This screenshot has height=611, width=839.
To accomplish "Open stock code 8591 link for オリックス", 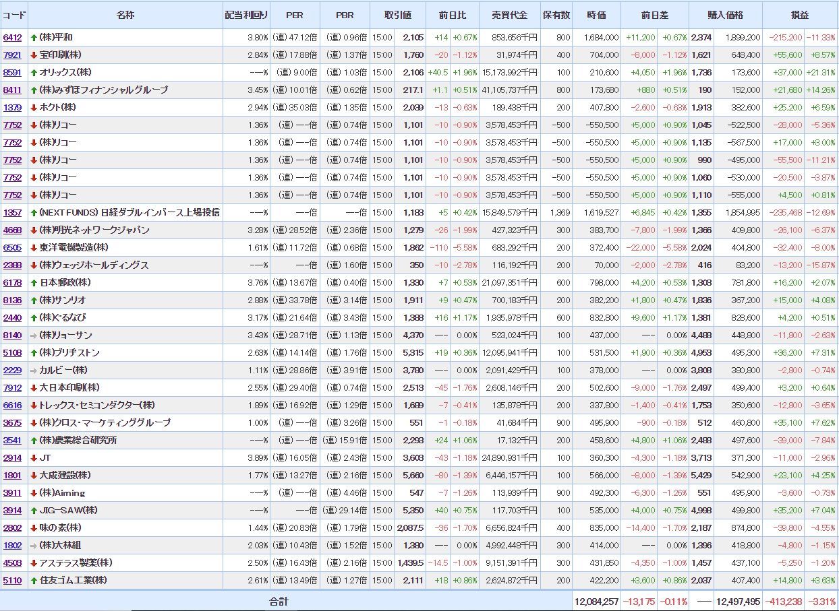I will point(12,73).
